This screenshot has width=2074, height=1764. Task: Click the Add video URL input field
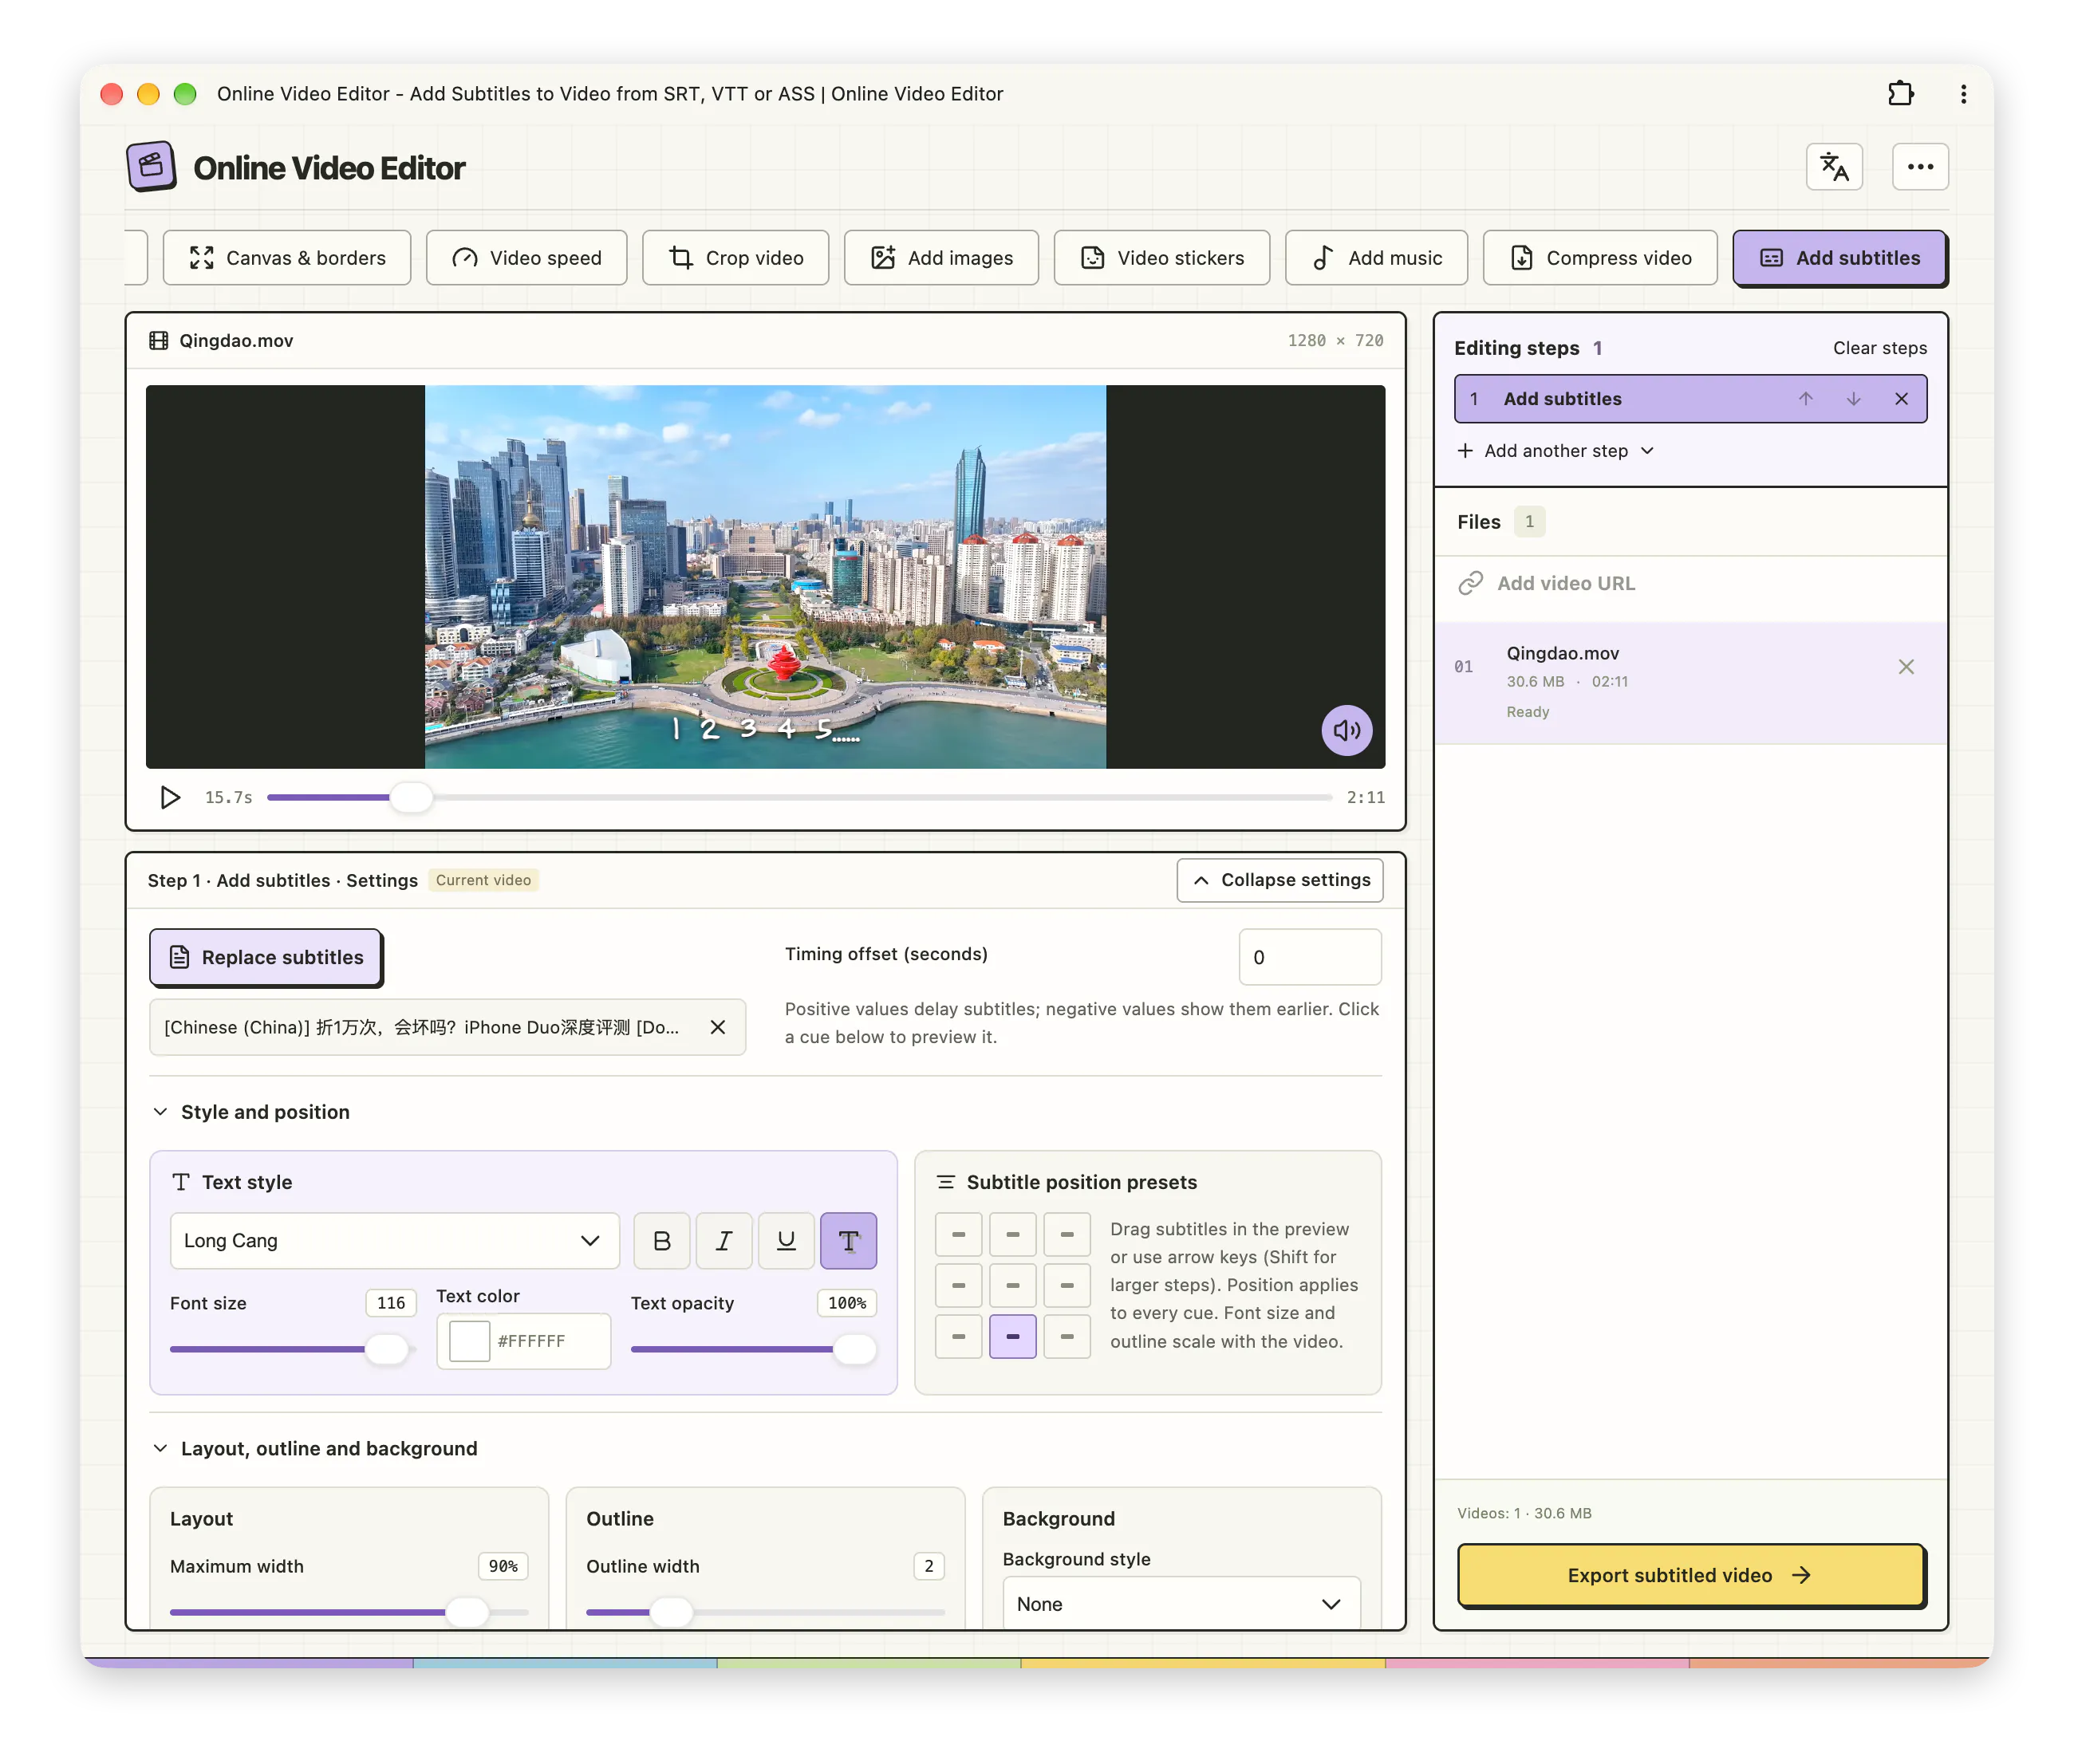[x=1690, y=583]
